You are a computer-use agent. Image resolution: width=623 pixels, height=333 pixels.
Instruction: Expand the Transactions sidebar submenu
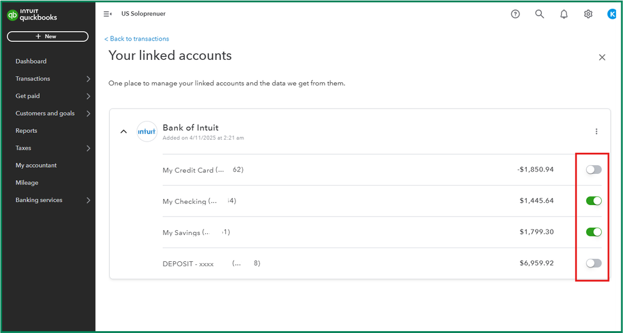pyautogui.click(x=88, y=79)
